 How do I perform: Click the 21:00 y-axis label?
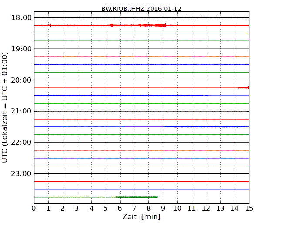click(21, 111)
